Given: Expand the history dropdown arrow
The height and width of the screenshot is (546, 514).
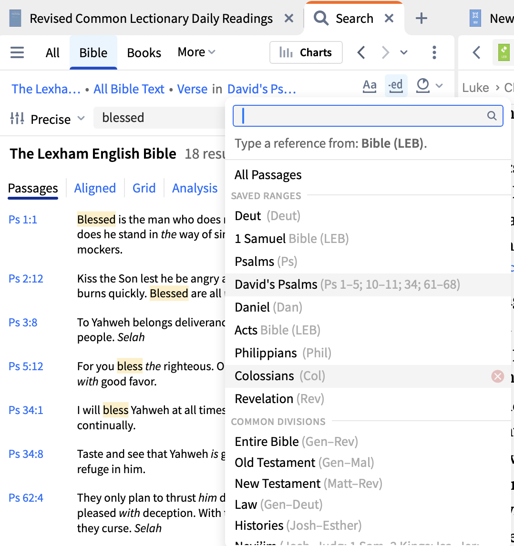Looking at the screenshot, I should 404,52.
